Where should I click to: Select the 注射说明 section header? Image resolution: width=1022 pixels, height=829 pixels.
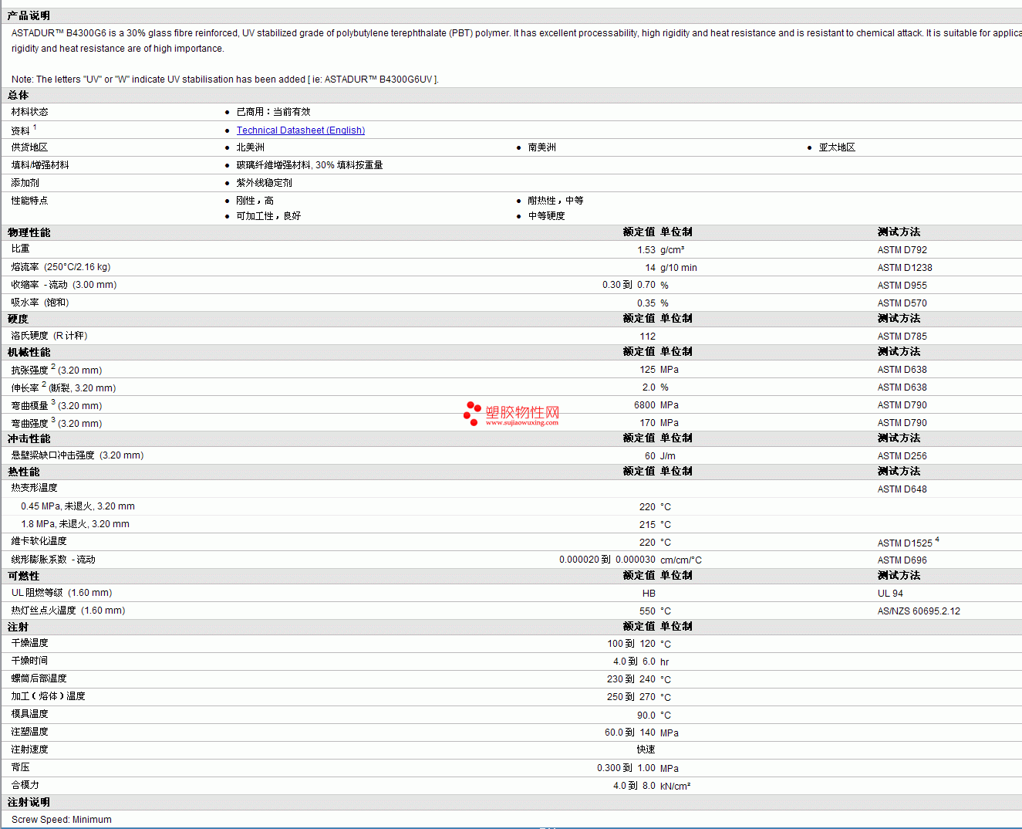click(29, 803)
